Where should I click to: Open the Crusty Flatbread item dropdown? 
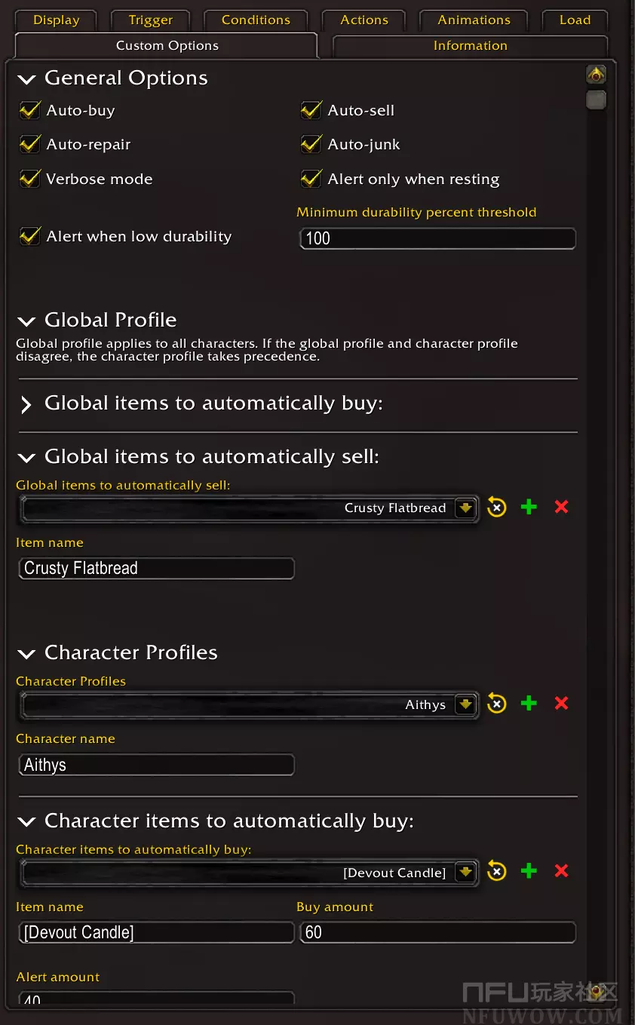click(x=465, y=508)
